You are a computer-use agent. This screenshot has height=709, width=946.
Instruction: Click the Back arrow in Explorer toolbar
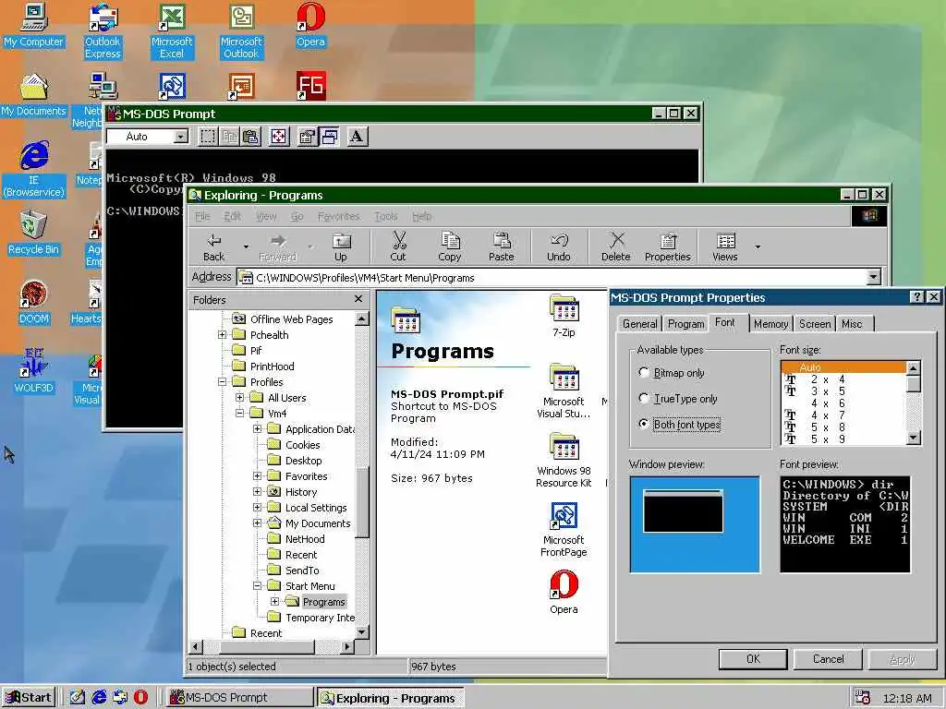pos(213,247)
